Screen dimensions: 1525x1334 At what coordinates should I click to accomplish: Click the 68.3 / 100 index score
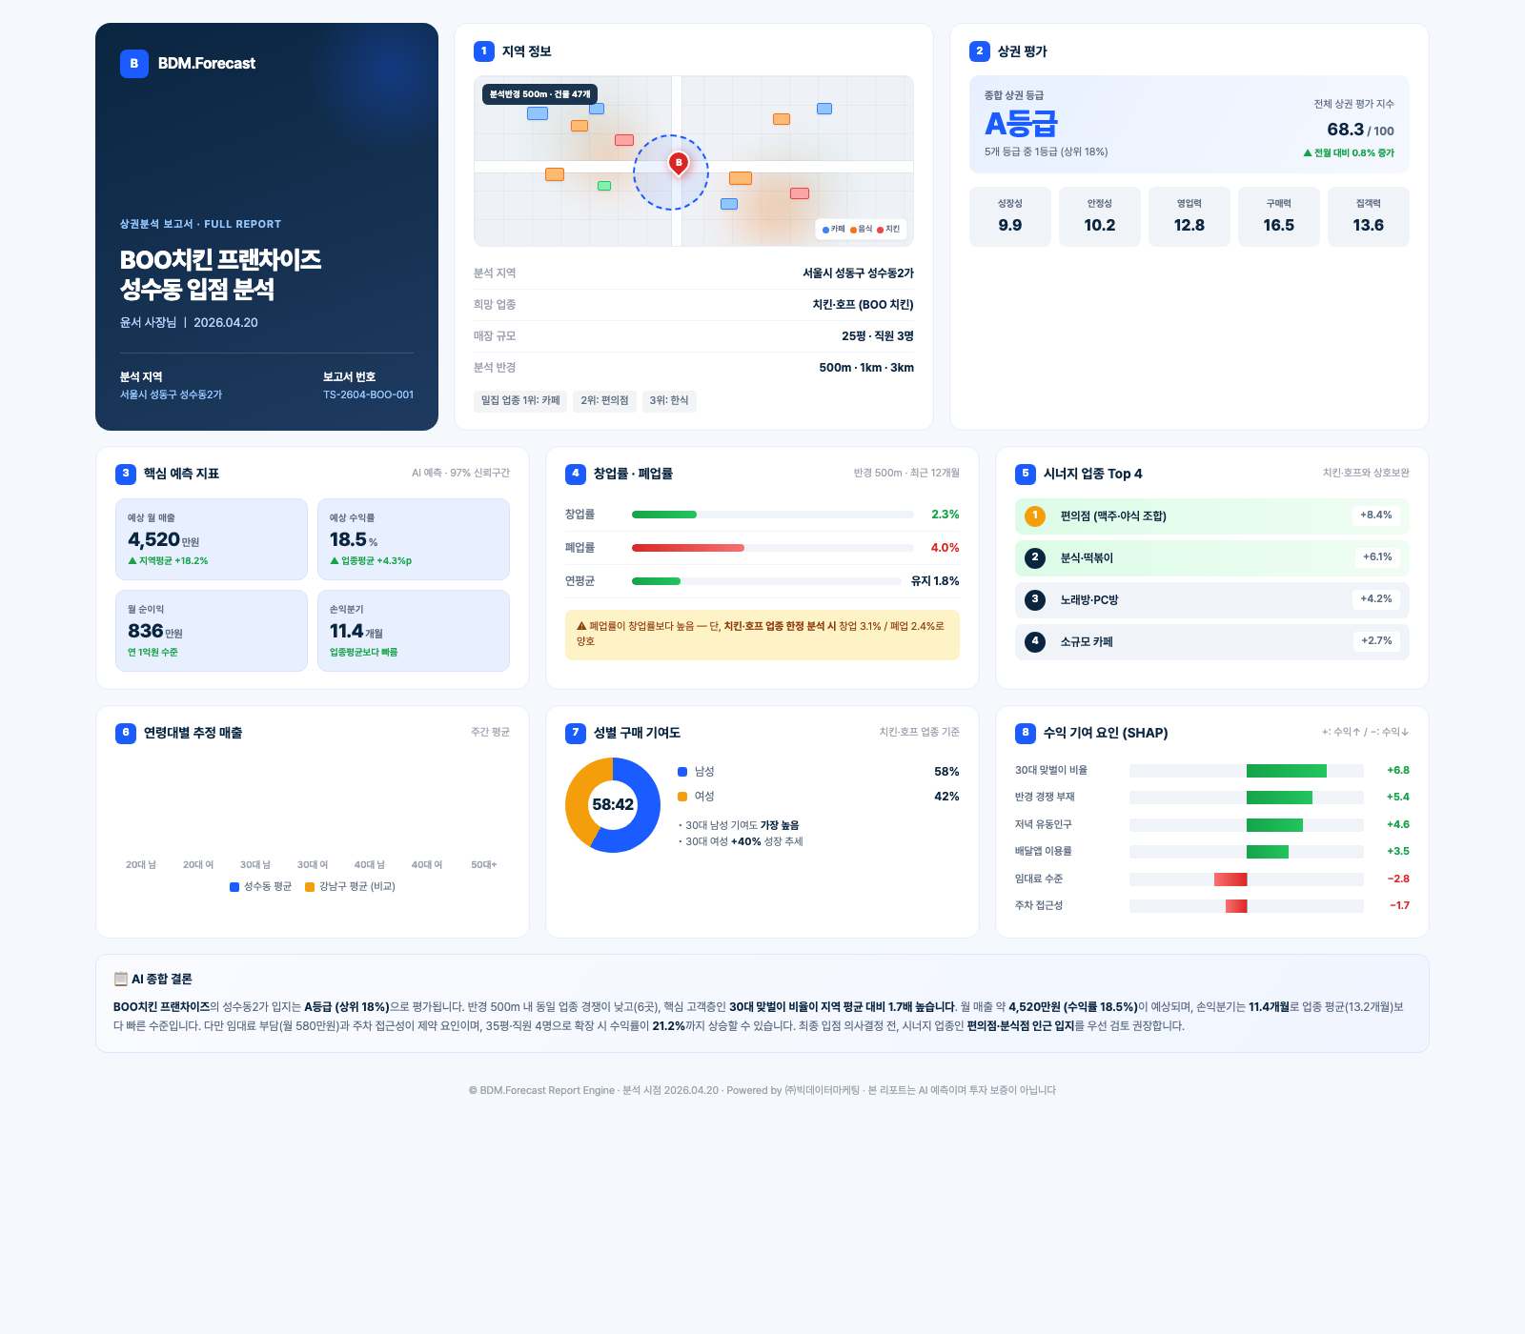[1360, 130]
